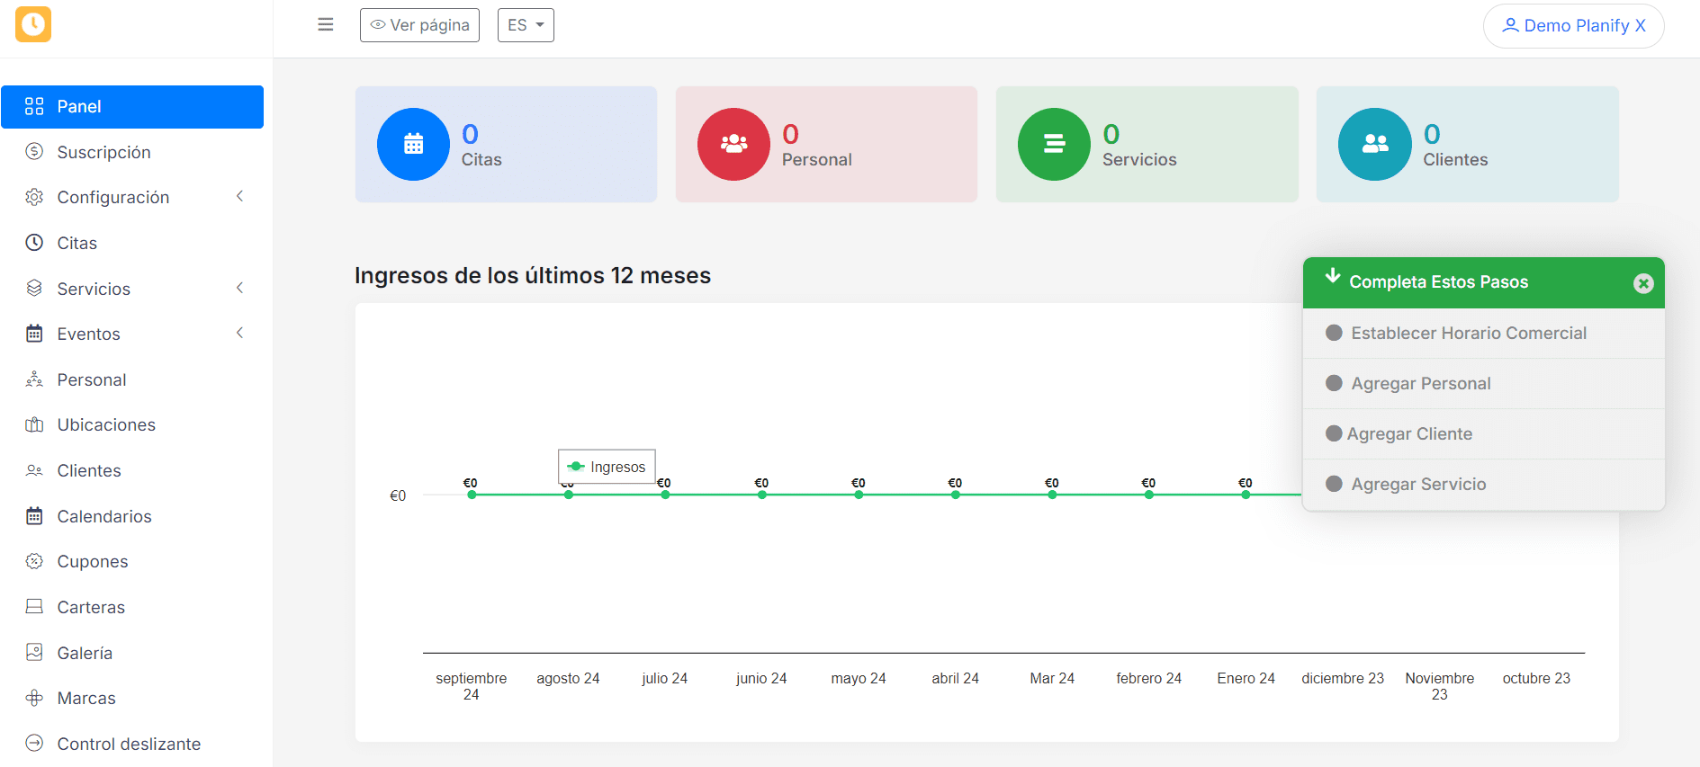Screen dimensions: 1700x767
Task: Click the Galería image icon in sidebar
Action: [x=34, y=653]
